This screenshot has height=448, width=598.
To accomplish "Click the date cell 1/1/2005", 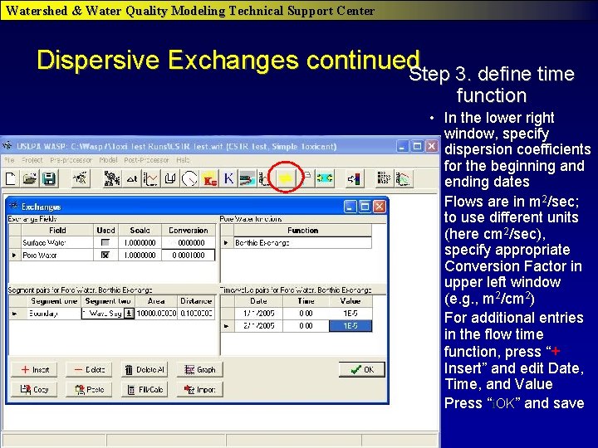I will click(258, 313).
